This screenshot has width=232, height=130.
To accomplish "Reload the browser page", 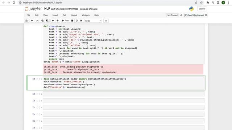I will point(14,3).
